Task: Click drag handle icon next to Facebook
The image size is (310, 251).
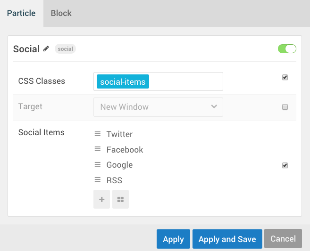Action: click(98, 149)
